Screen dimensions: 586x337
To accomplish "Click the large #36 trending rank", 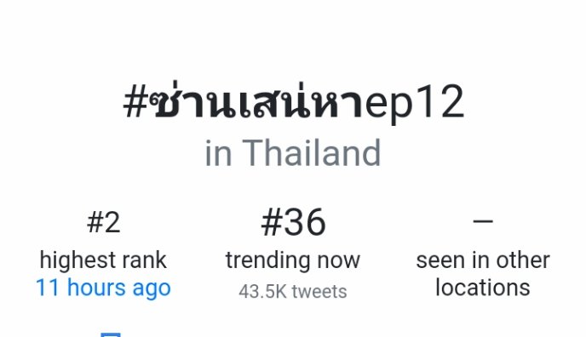I will point(293,222).
